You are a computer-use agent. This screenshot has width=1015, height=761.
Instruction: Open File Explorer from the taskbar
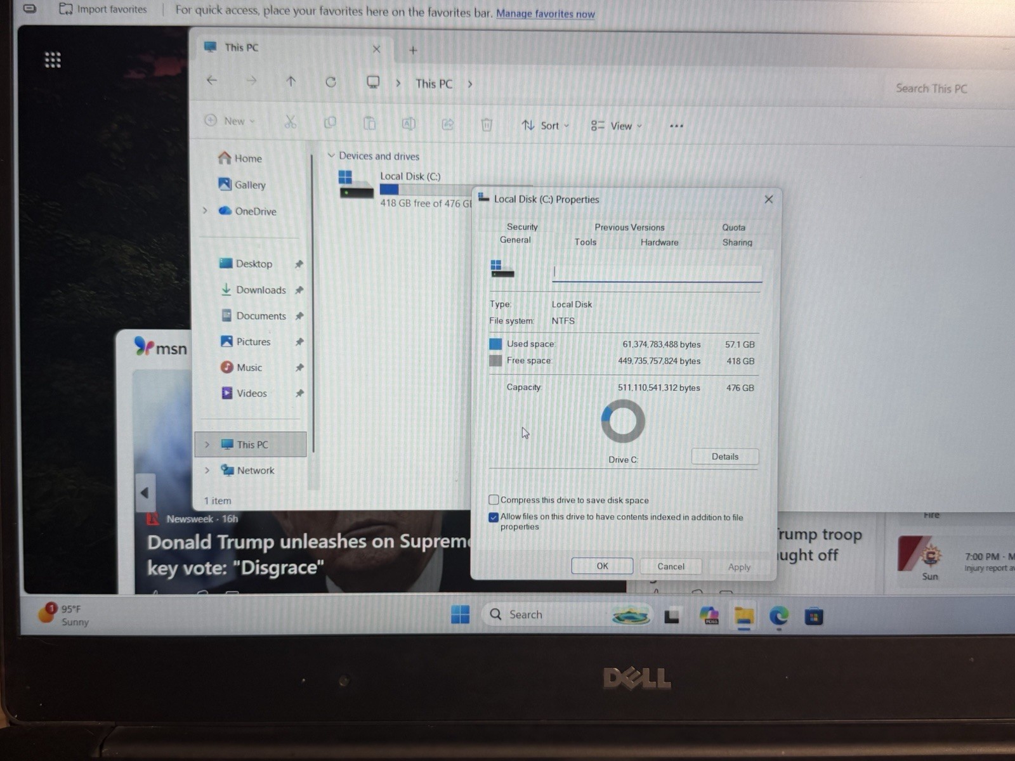pyautogui.click(x=744, y=616)
